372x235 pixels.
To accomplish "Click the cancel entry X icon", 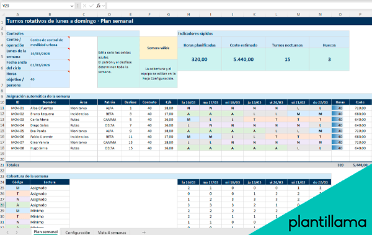I will coord(85,6).
